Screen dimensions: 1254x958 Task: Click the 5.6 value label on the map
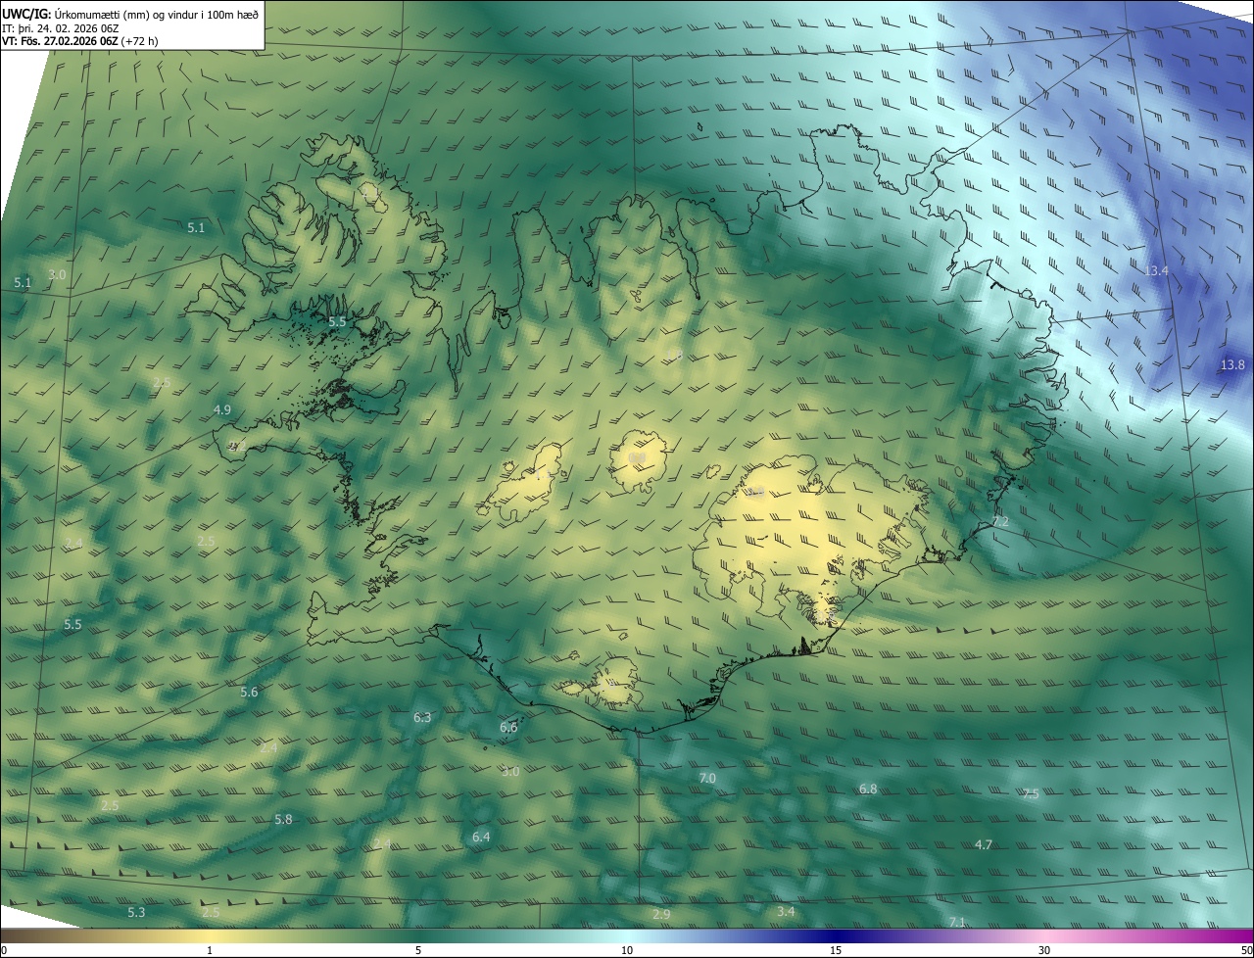249,693
